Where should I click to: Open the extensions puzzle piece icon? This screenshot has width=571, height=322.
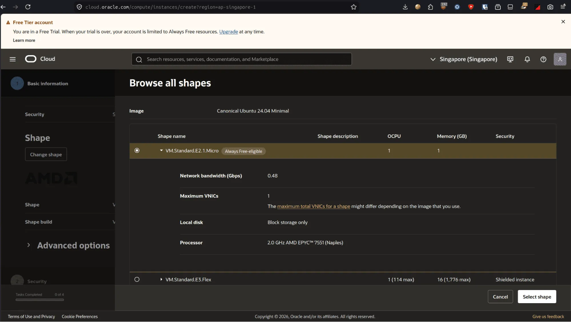430,7
